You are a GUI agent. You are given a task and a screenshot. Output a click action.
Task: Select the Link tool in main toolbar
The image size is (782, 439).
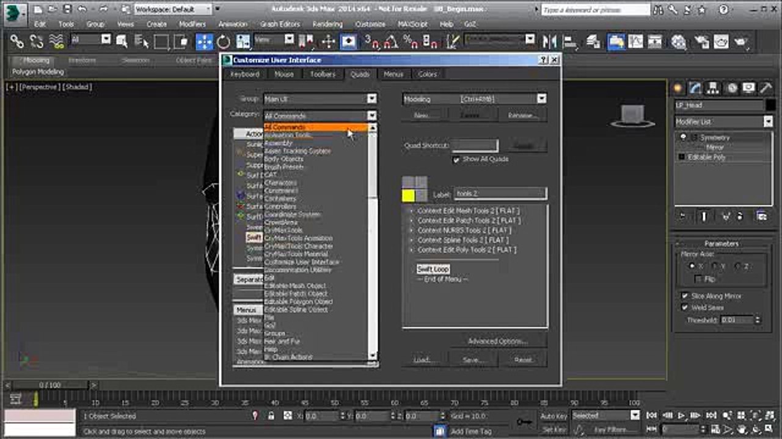[16, 41]
